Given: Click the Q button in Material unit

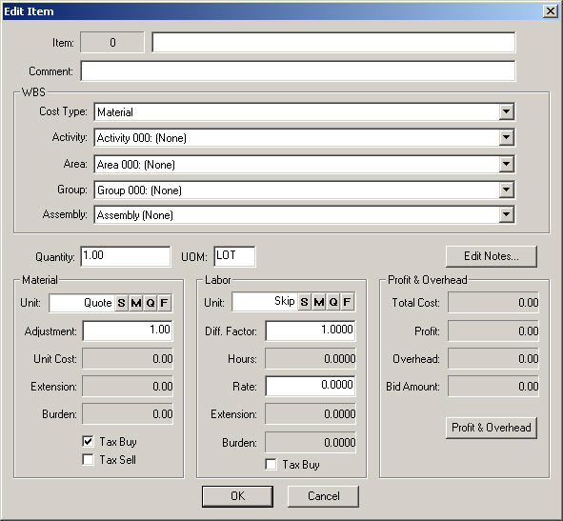Looking at the screenshot, I should pos(151,303).
